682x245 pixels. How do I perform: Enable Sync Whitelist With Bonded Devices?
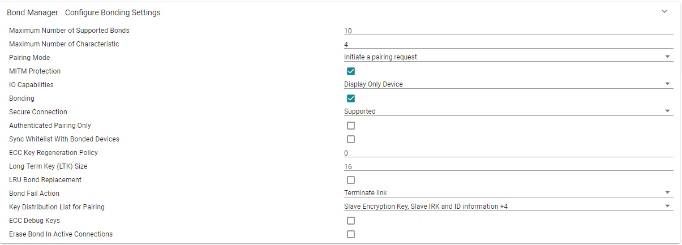(351, 139)
